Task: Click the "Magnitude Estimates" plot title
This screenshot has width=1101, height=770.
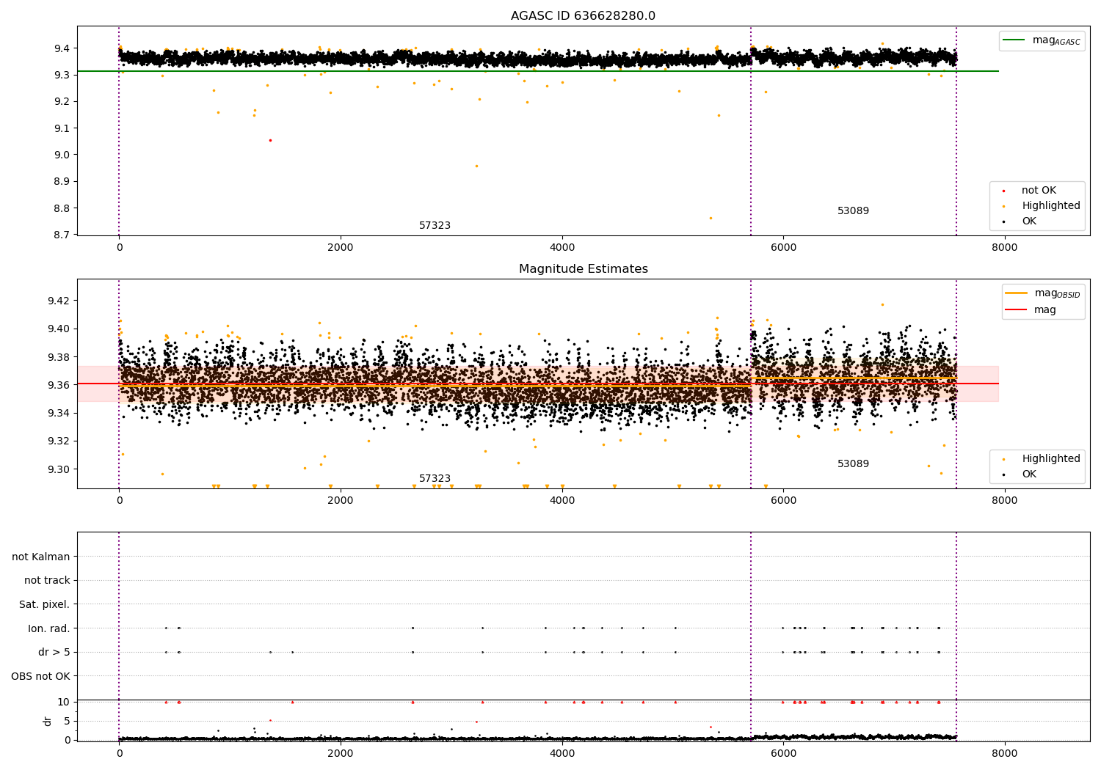Action: [x=583, y=269]
